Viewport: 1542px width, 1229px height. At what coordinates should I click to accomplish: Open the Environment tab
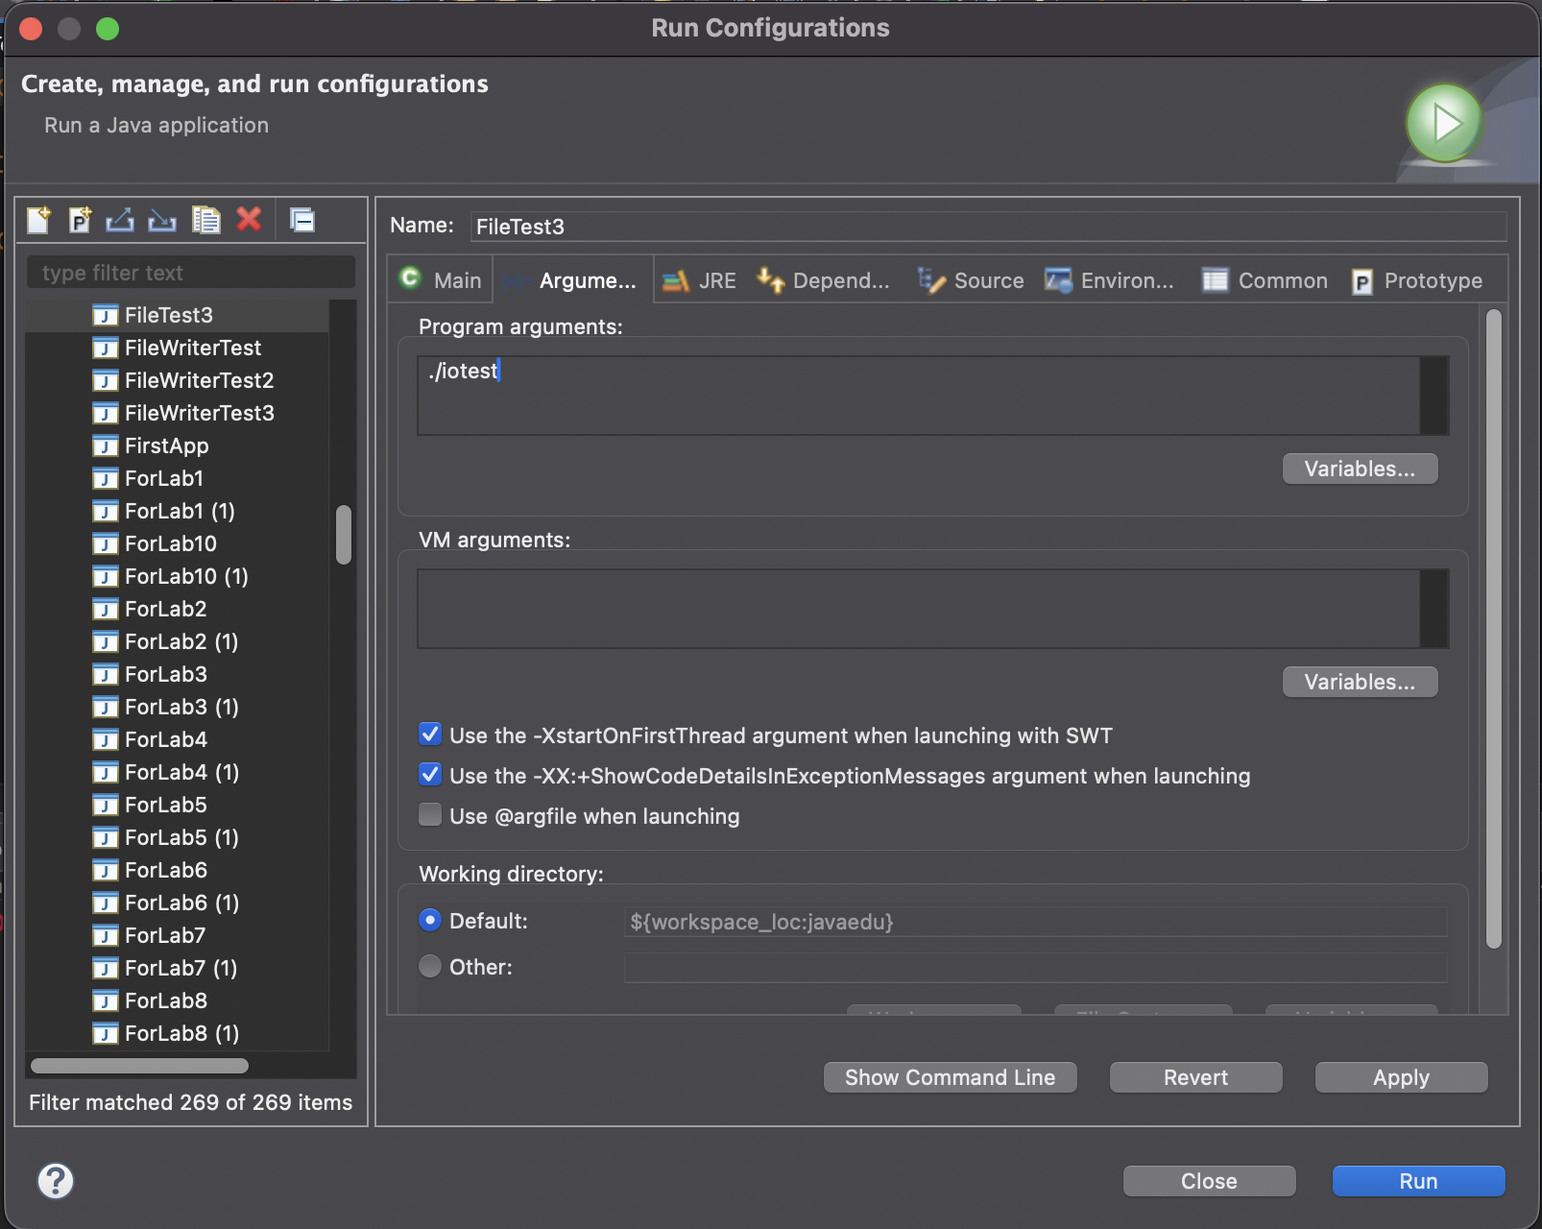pyautogui.click(x=1110, y=280)
